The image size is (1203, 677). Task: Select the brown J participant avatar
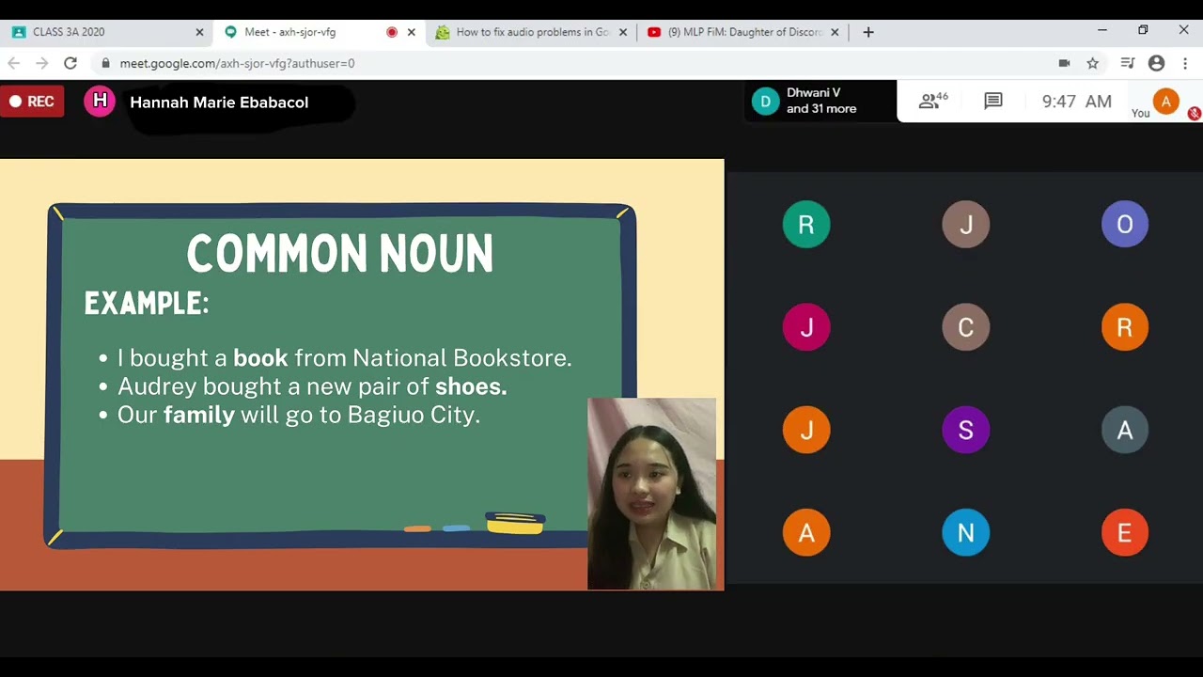click(x=966, y=225)
